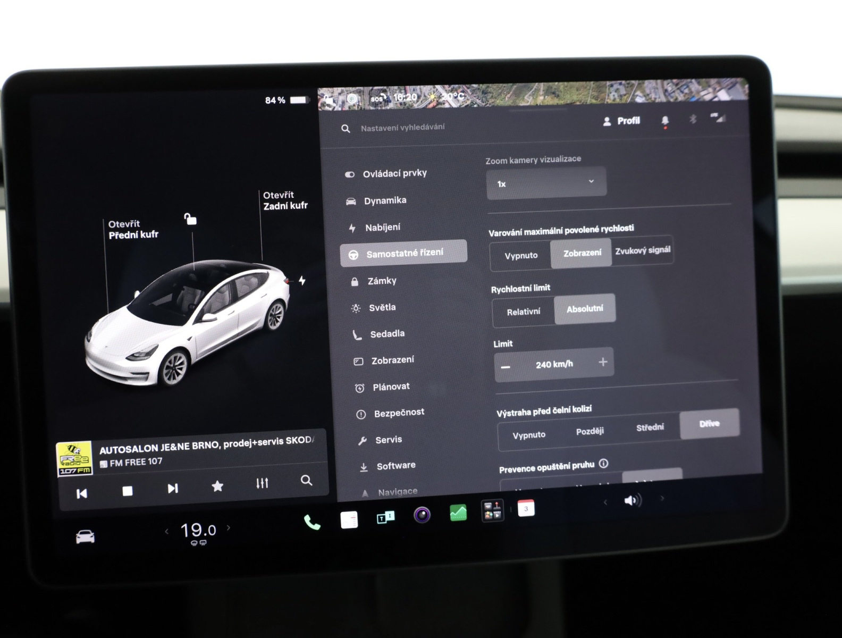Tap the volume speaker icon
The image size is (842, 638).
633,500
